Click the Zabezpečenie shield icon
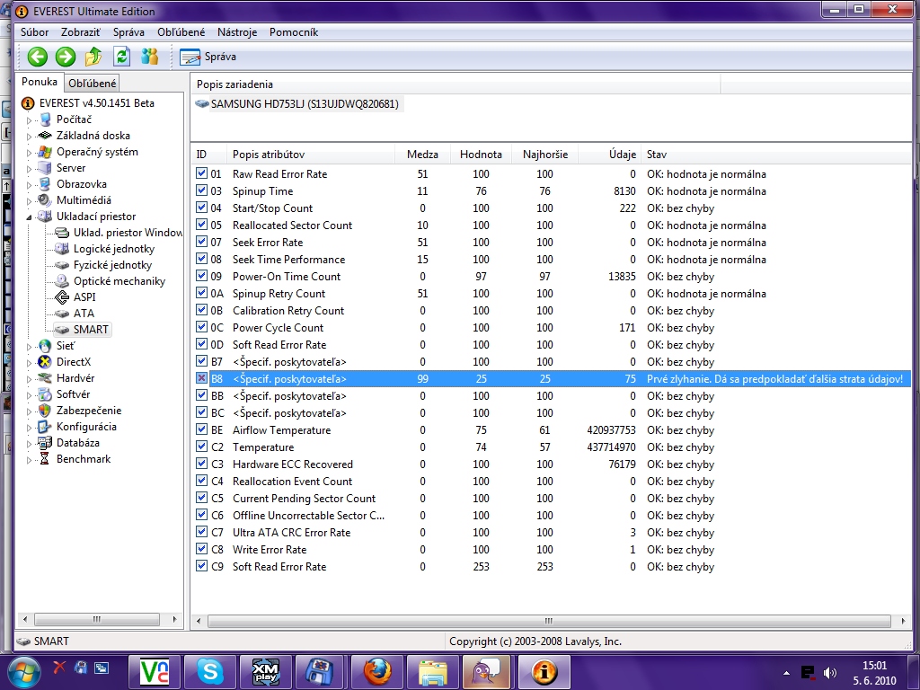The width and height of the screenshot is (920, 690). [x=45, y=411]
